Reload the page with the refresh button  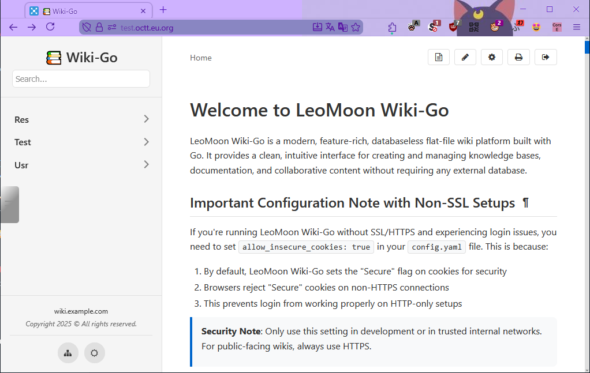[x=50, y=27]
